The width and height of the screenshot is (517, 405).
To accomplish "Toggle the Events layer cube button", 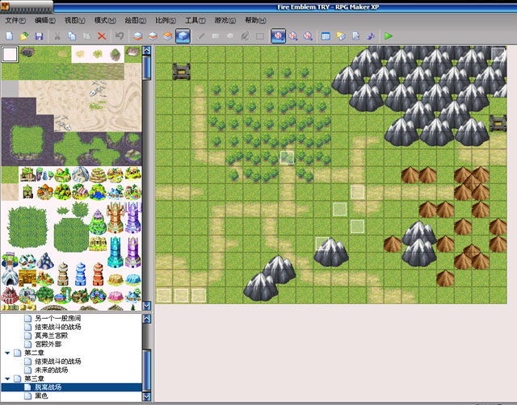I will click(x=183, y=35).
